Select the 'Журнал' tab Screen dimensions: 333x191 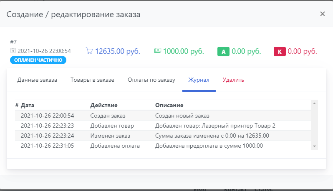tap(199, 80)
